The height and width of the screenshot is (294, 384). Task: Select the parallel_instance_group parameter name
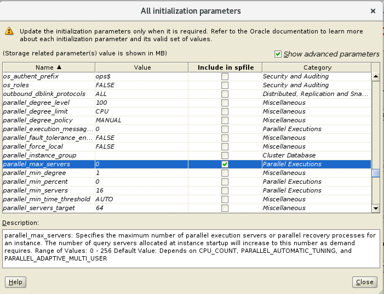pyautogui.click(x=49, y=156)
